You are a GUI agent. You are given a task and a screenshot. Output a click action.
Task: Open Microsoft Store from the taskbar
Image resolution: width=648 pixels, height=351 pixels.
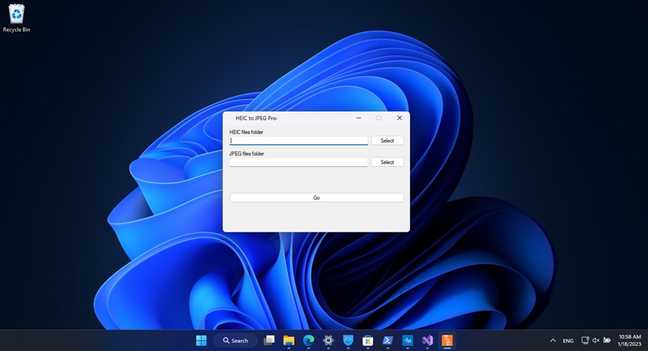368,340
